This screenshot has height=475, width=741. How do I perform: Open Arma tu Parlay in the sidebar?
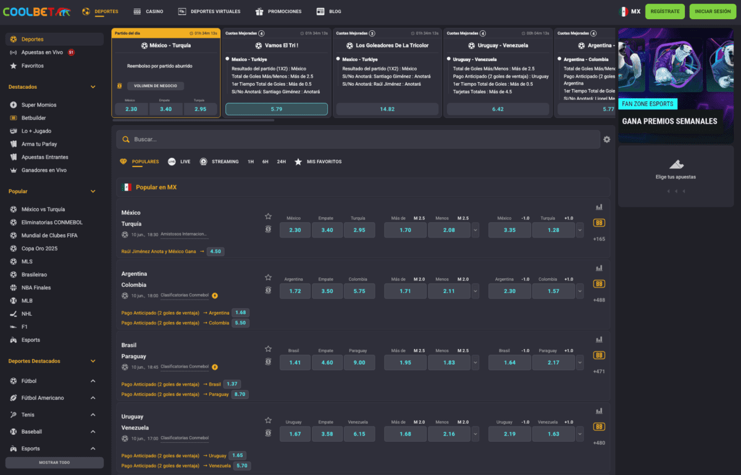point(39,144)
